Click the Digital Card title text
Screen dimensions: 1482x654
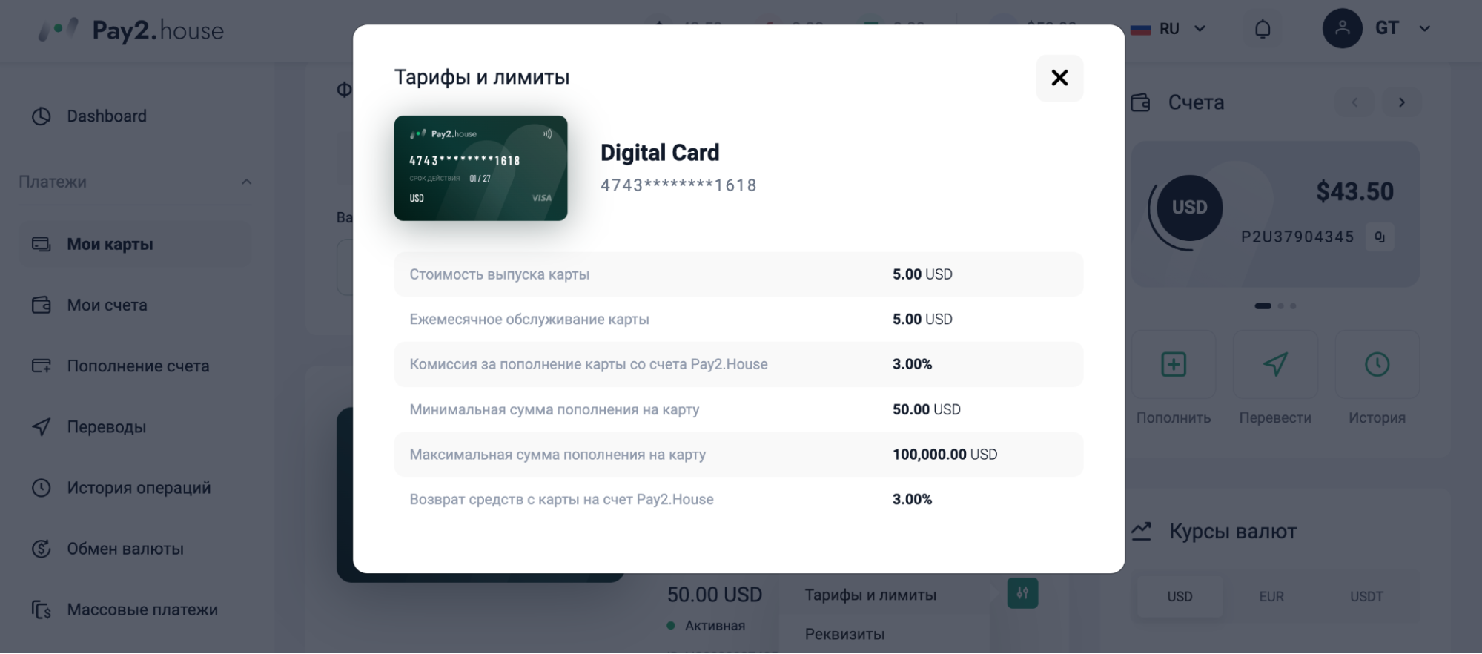point(660,153)
